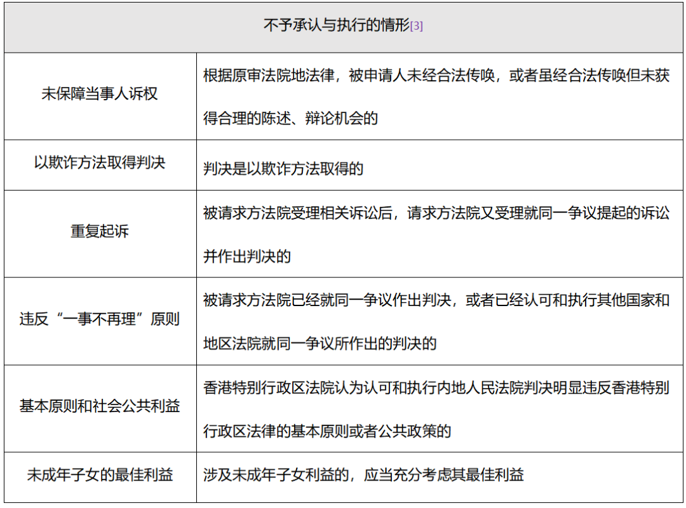Viewport: 686px width, 508px height.
Task: Click the 以欺诈方法取得判决 cell
Action: click(100, 163)
